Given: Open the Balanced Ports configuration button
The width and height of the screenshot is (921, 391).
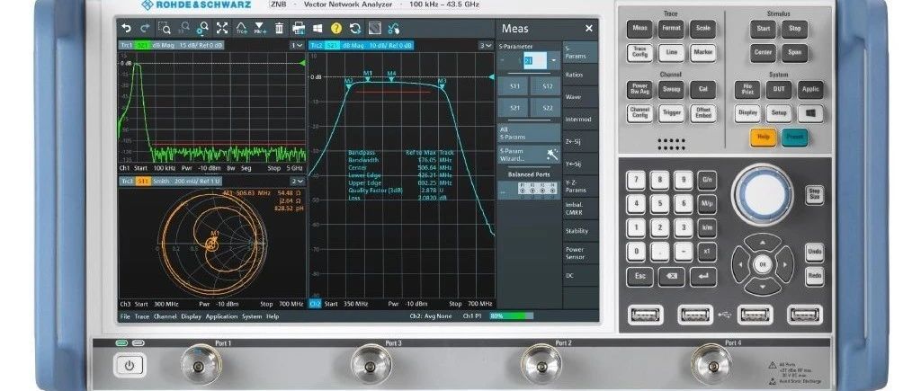Looking at the screenshot, I should click(529, 189).
